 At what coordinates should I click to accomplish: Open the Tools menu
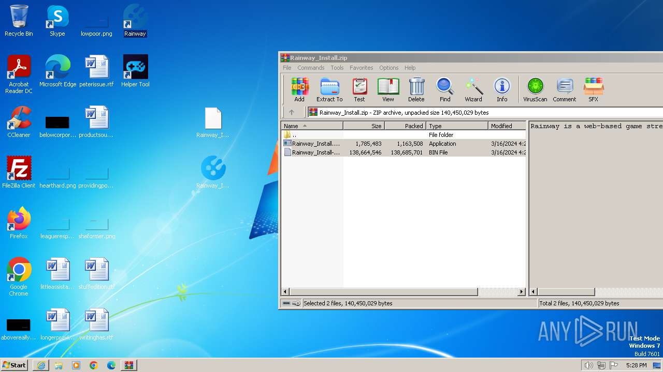point(337,68)
